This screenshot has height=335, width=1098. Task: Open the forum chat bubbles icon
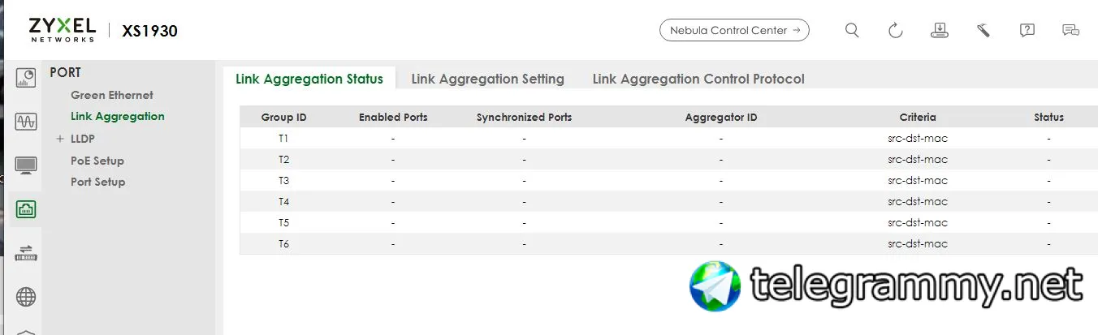tap(1071, 30)
